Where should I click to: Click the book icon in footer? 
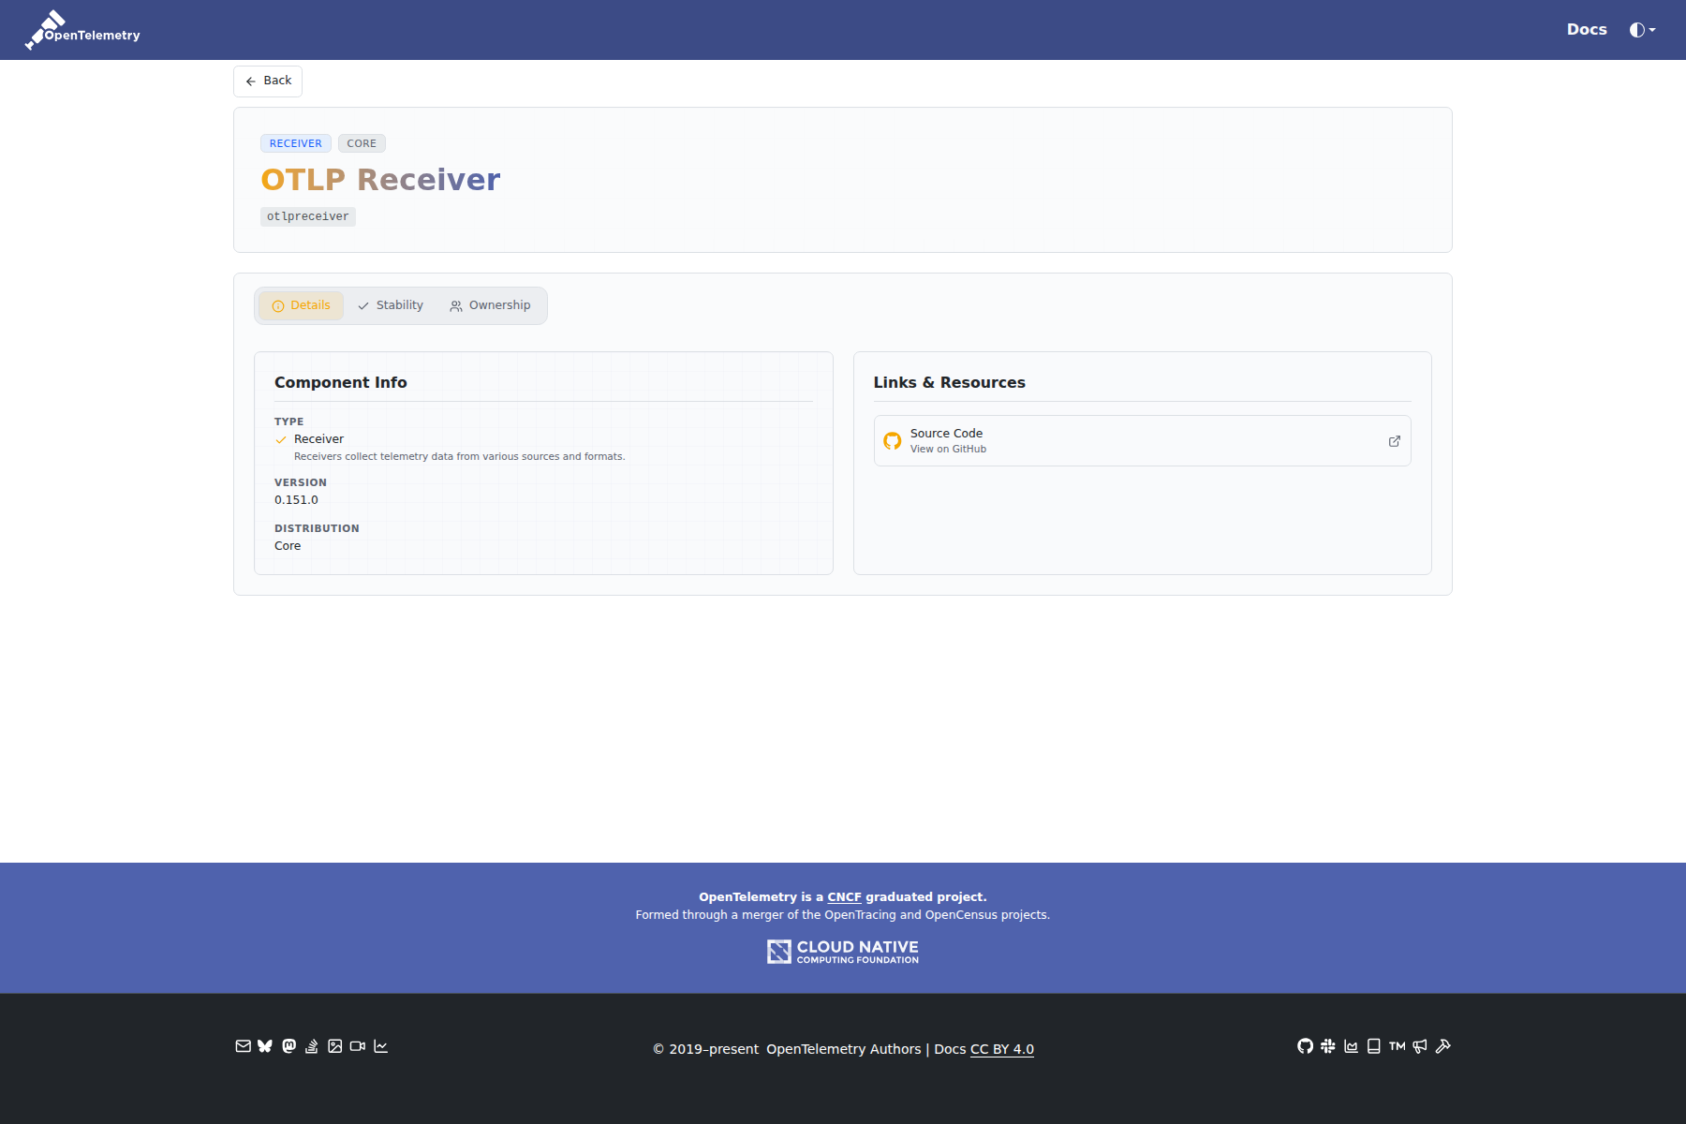click(1374, 1046)
